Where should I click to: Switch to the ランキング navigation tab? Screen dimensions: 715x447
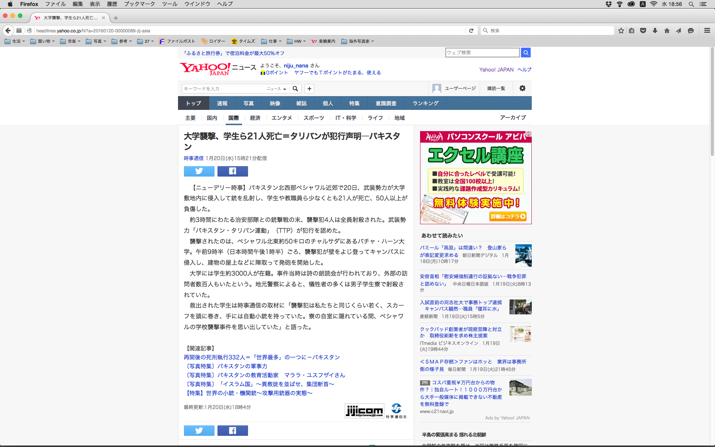[x=425, y=103]
